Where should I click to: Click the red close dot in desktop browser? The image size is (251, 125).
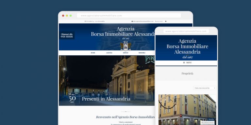[63, 16]
